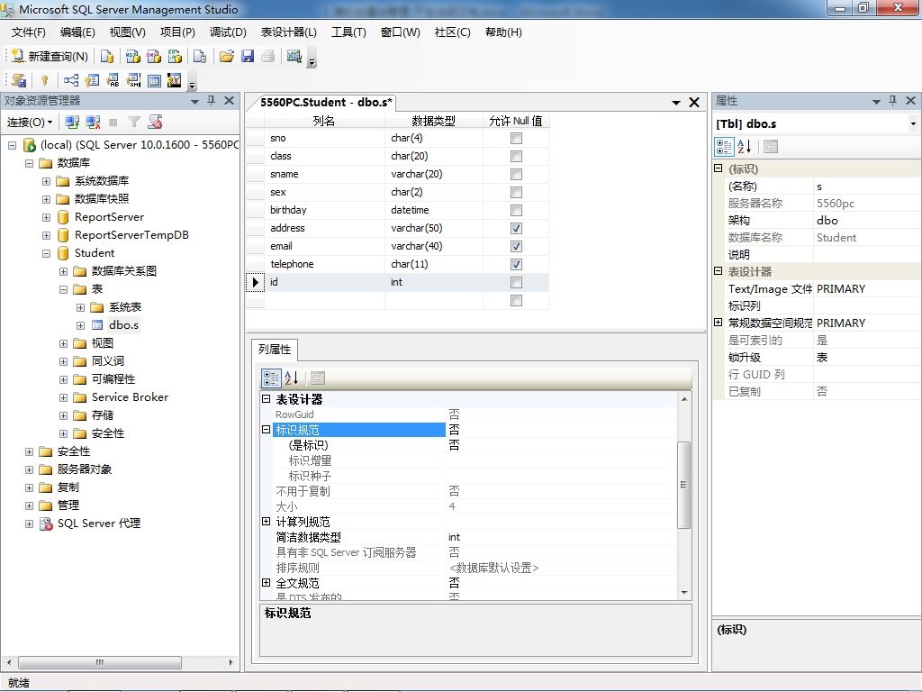
Task: Click the greyed-out Print icon
Action: pyautogui.click(x=268, y=56)
